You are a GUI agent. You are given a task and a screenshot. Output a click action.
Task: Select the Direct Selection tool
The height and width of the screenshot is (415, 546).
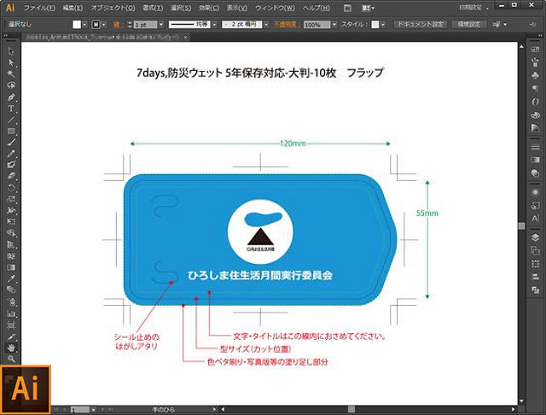11,62
